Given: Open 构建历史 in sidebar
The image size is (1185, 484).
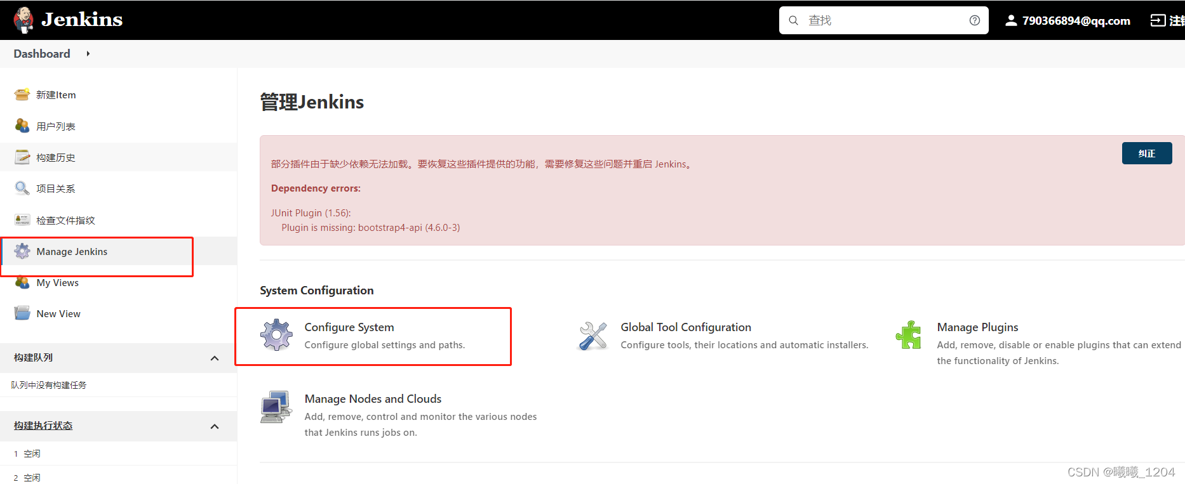Looking at the screenshot, I should coord(56,157).
